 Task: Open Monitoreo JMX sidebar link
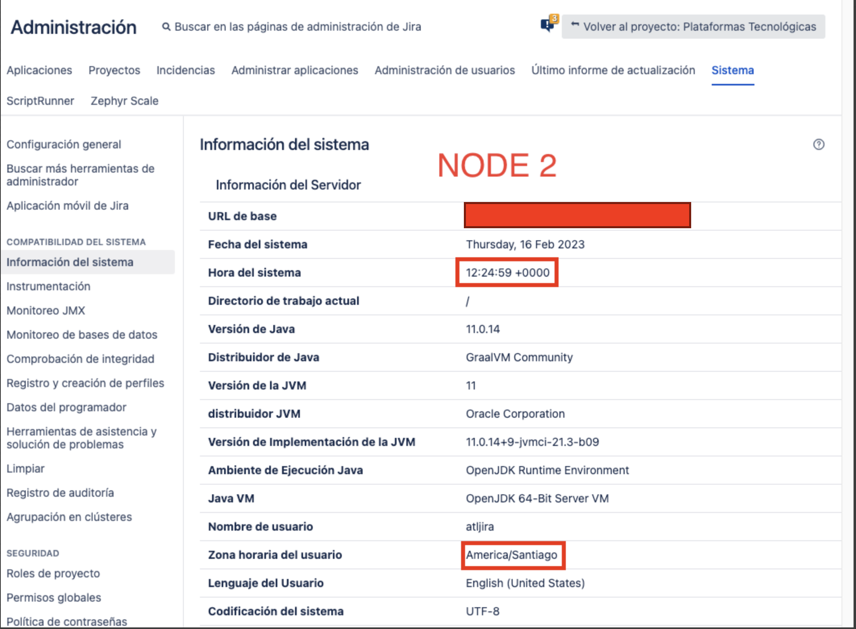(46, 310)
